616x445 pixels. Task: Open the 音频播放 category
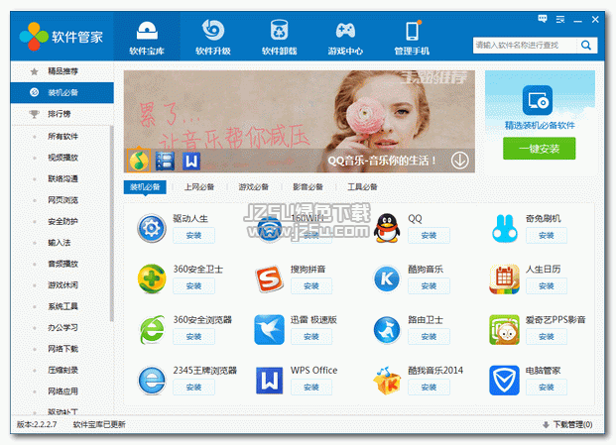pyautogui.click(x=62, y=264)
